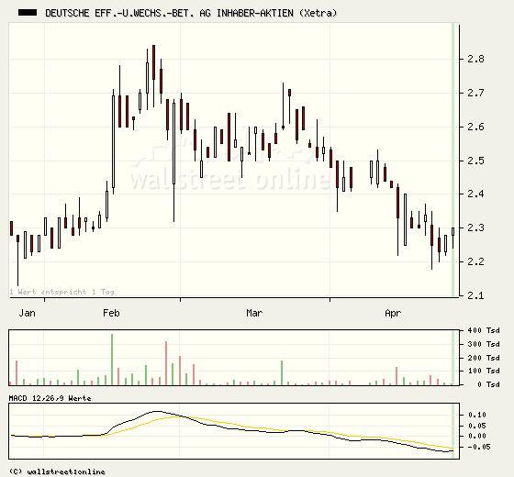
Task: Click the 0.10 MACD axis label
Action: (x=477, y=415)
